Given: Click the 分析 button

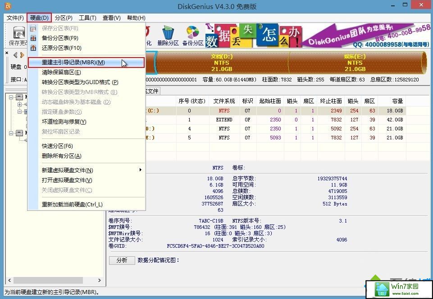Looking at the screenshot, I should [122, 260].
